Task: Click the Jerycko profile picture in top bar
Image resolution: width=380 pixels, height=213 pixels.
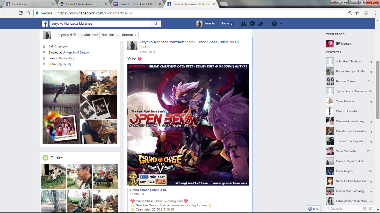Action: click(199, 24)
